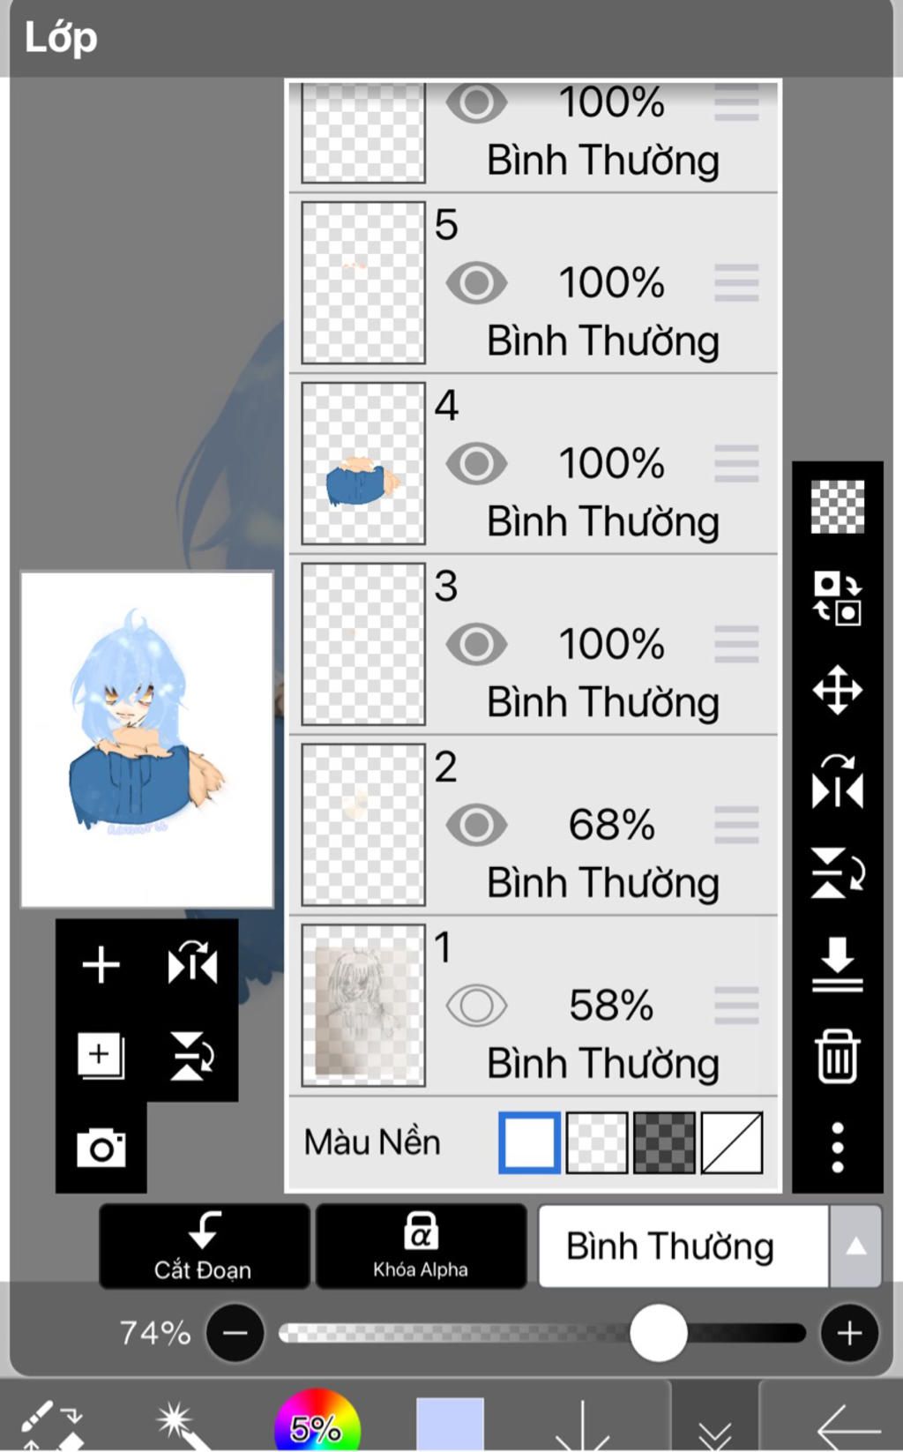
Task: Add a new layer with plus icon
Action: click(x=101, y=964)
